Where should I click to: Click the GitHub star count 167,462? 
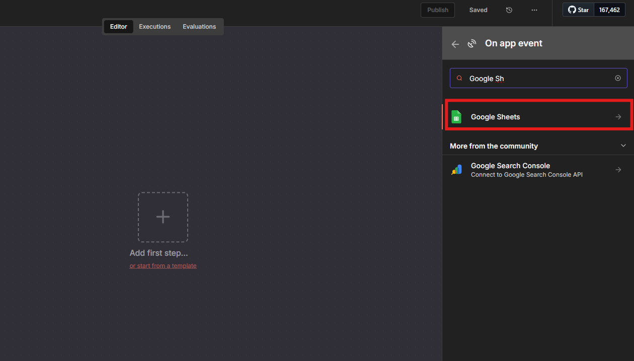(609, 10)
